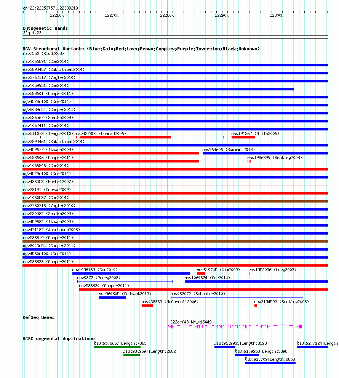Open nsv459677 (Itsara2009) variant
Image resolution: width=339 pixels, height=378 pixels.
48,150
